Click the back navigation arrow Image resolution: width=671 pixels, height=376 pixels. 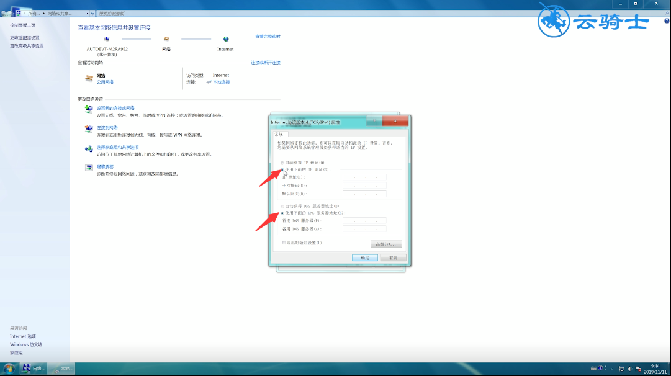coord(4,13)
